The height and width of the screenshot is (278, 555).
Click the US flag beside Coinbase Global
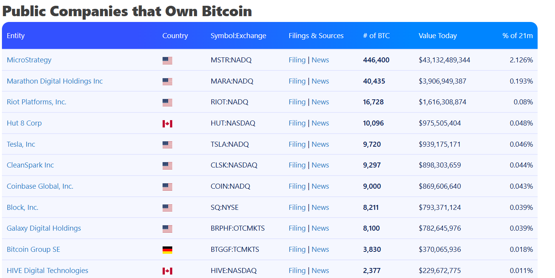pyautogui.click(x=167, y=186)
